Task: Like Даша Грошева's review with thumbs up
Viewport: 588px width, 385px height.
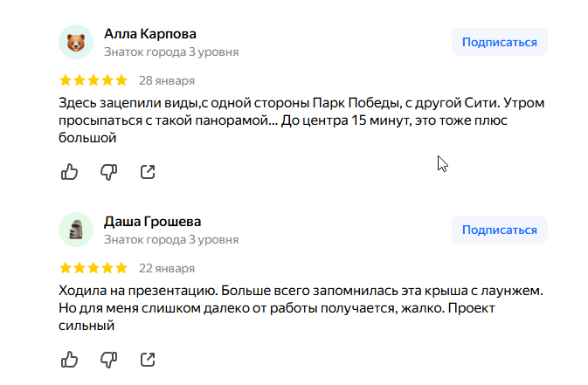Action: pyautogui.click(x=70, y=359)
